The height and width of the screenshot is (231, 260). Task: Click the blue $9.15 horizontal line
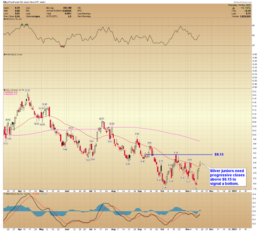(179, 155)
